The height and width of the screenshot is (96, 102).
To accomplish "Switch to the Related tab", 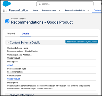I will 11,34.
